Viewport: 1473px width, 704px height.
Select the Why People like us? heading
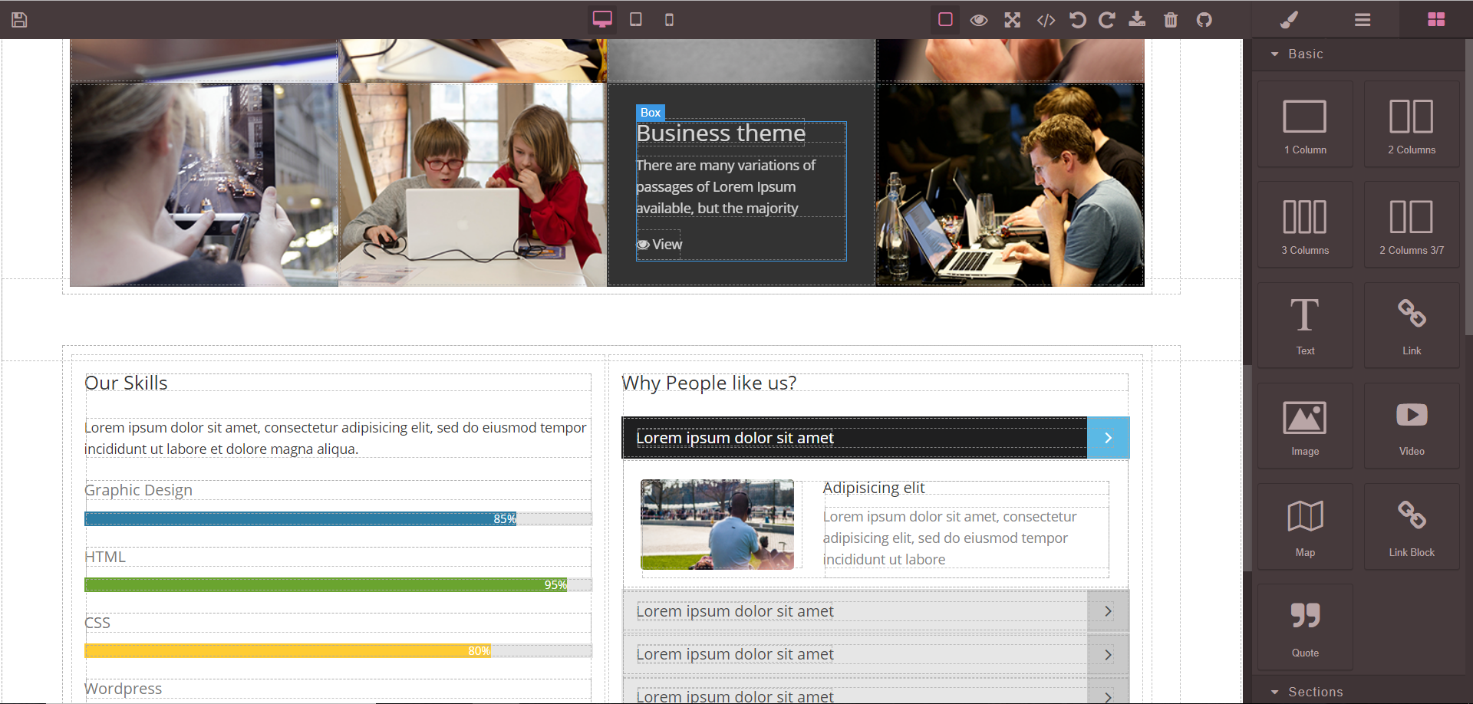click(709, 383)
